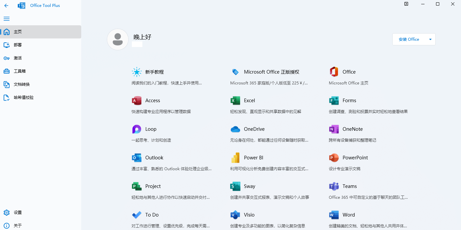Open the 新手教程 link title

155,72
